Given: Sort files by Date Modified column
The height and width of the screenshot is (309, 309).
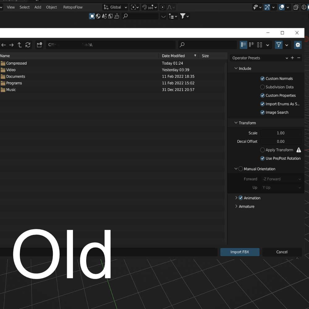Looking at the screenshot, I should coord(178,56).
